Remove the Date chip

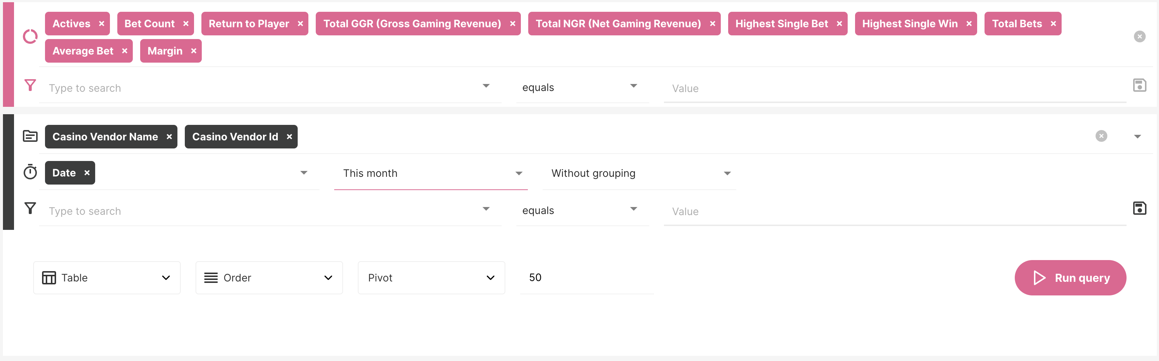pyautogui.click(x=87, y=173)
